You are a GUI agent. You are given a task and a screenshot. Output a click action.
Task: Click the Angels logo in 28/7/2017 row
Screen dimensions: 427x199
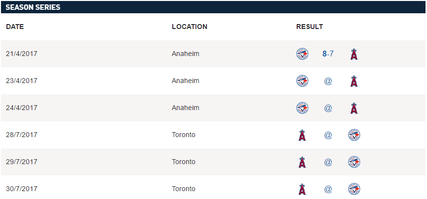[x=302, y=135]
